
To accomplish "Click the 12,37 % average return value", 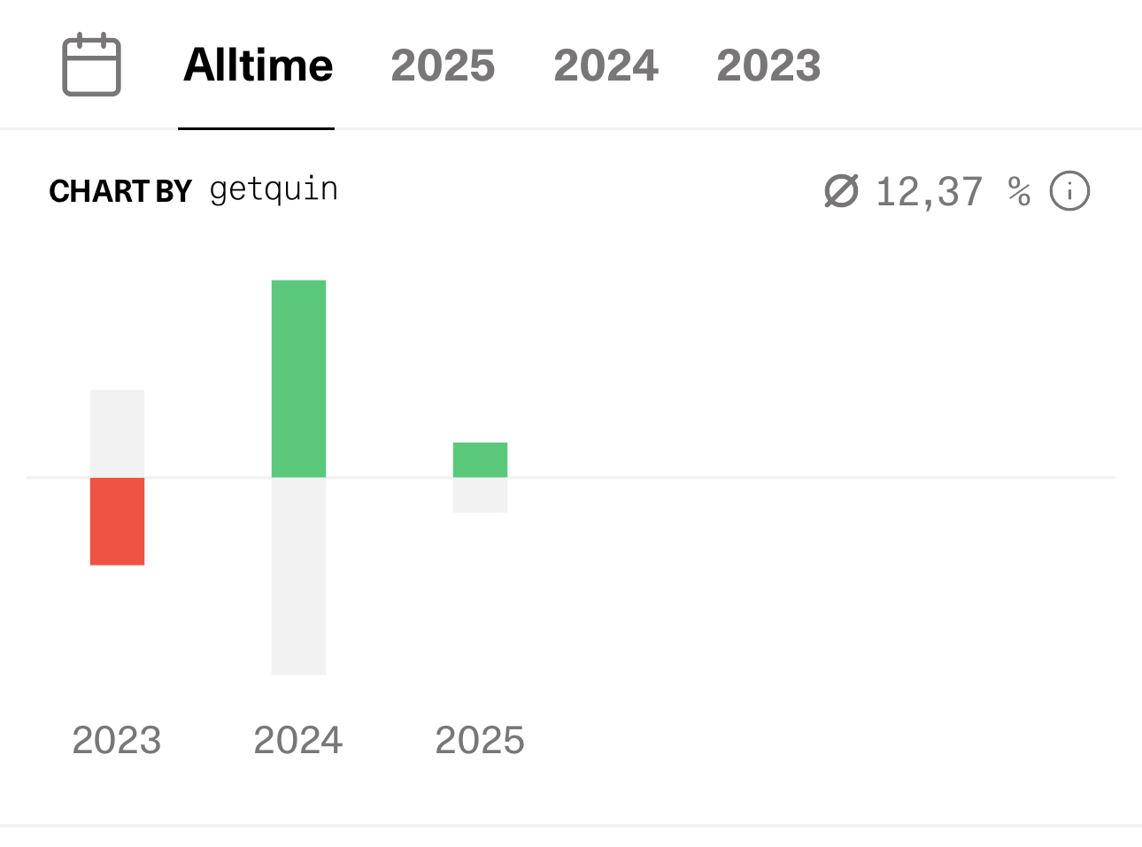I will [953, 191].
